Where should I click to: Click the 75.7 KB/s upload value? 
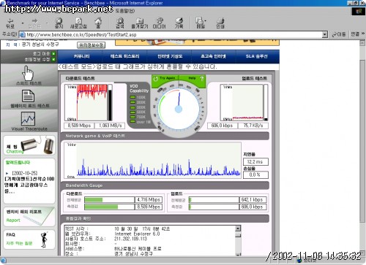coord(253,126)
